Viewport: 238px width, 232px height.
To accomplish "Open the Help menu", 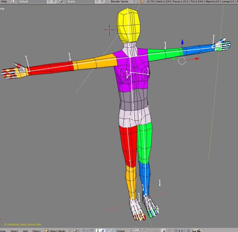I will point(4,1).
